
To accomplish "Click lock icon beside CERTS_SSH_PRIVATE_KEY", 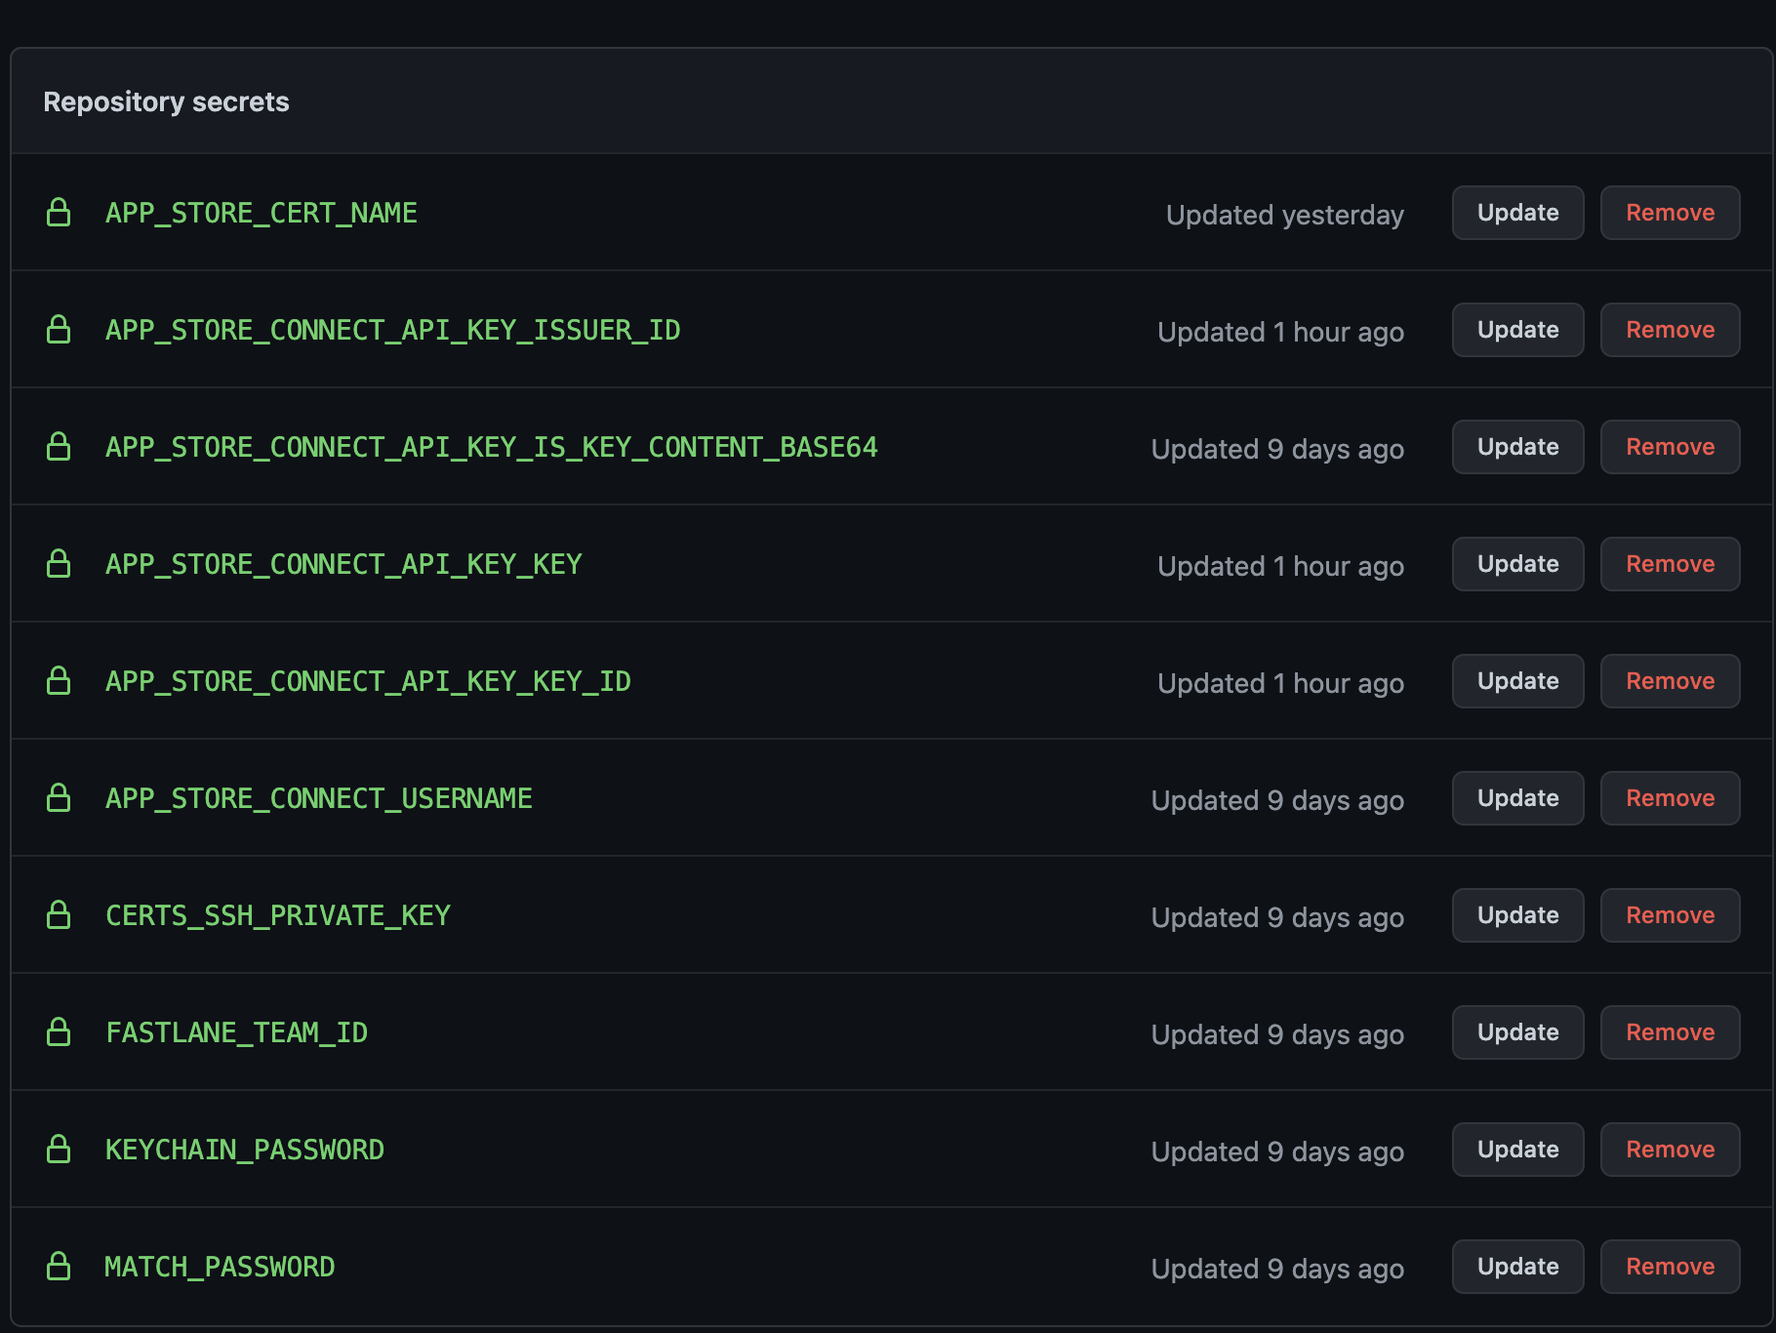I will pos(59,915).
